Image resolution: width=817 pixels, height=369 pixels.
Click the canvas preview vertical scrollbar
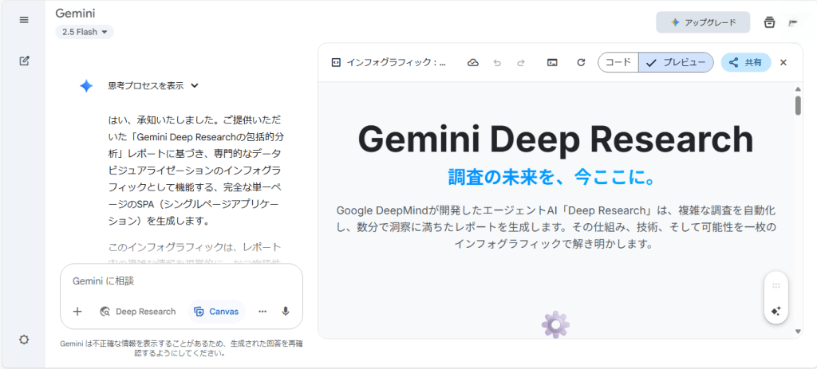tap(798, 107)
